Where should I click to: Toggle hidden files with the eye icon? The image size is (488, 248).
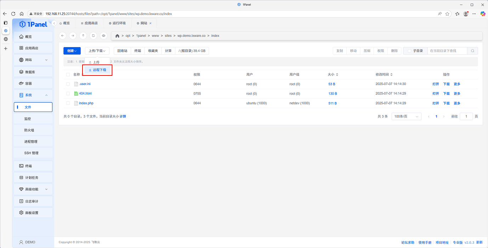103,35
